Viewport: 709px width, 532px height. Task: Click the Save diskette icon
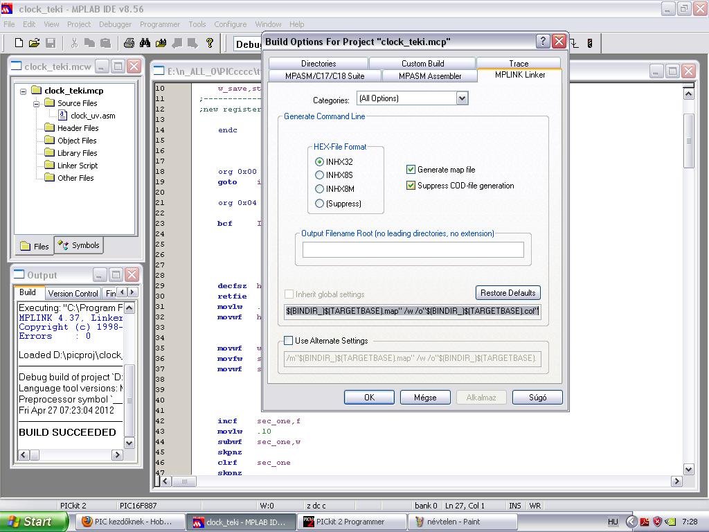(51, 43)
